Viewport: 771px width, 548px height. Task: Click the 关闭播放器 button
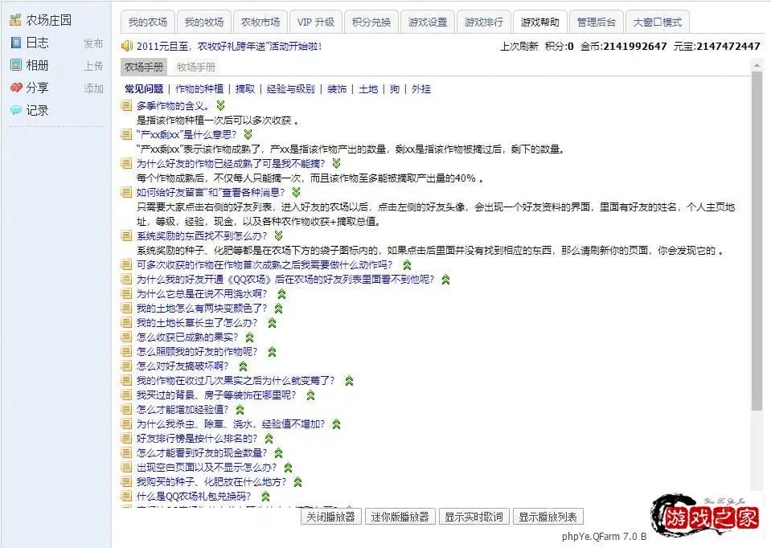[330, 517]
